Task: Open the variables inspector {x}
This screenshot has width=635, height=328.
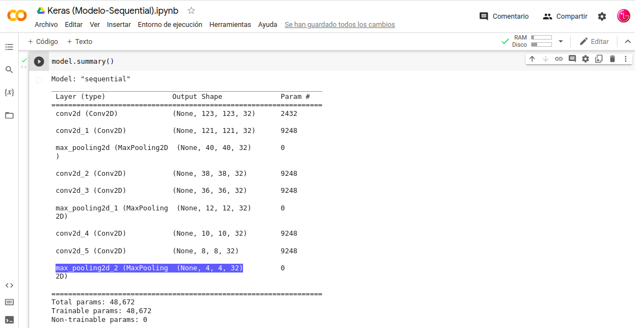Action: tap(9, 92)
